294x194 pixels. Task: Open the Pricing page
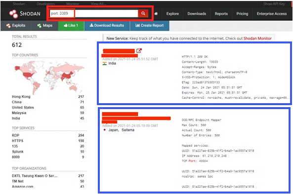[x=242, y=14]
